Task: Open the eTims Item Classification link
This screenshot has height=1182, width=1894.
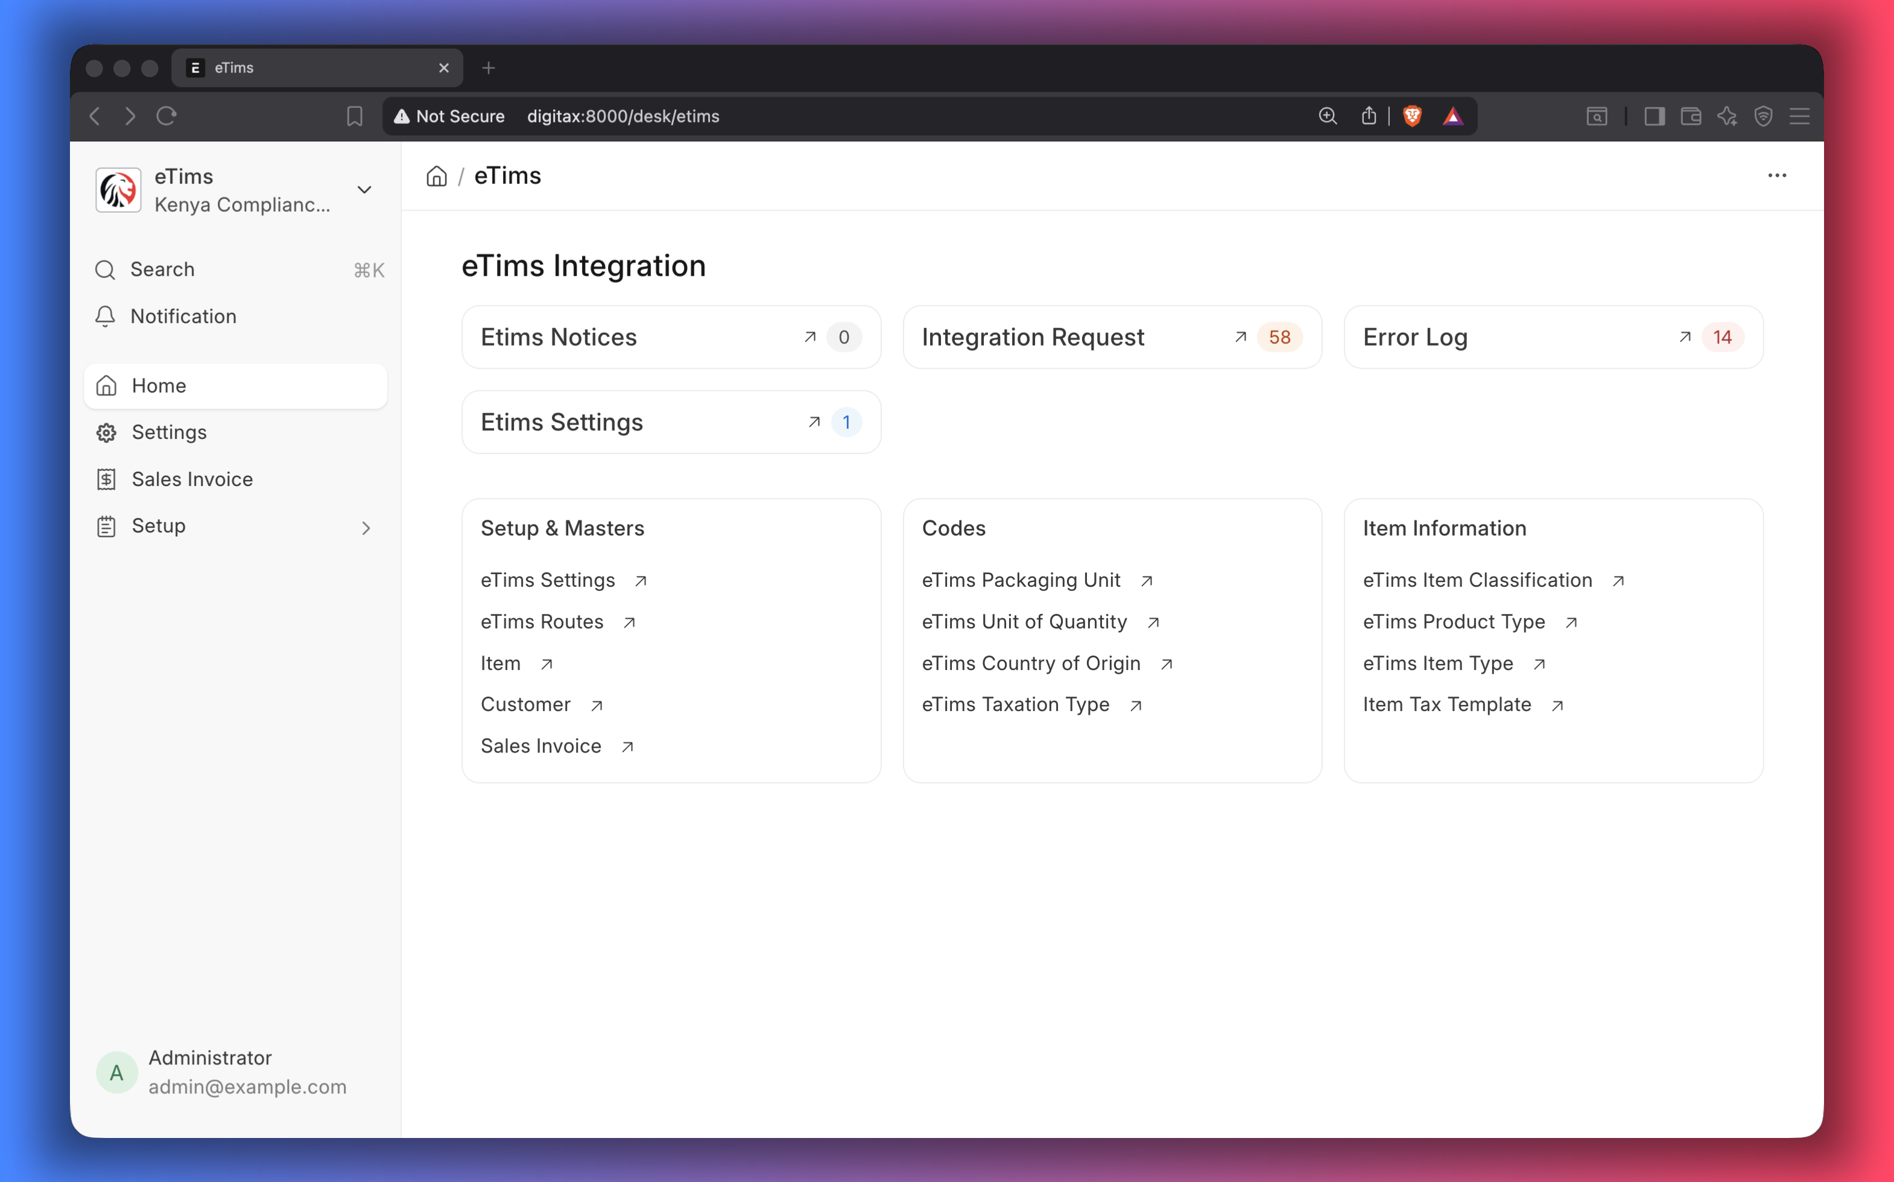Action: pos(1477,580)
